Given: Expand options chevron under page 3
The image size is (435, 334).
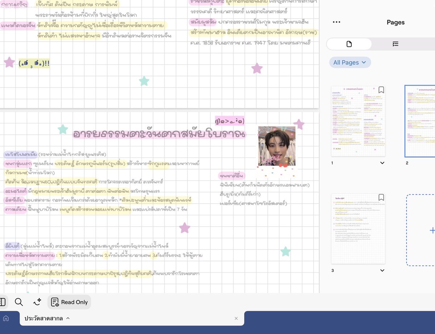Looking at the screenshot, I should pyautogui.click(x=382, y=270).
